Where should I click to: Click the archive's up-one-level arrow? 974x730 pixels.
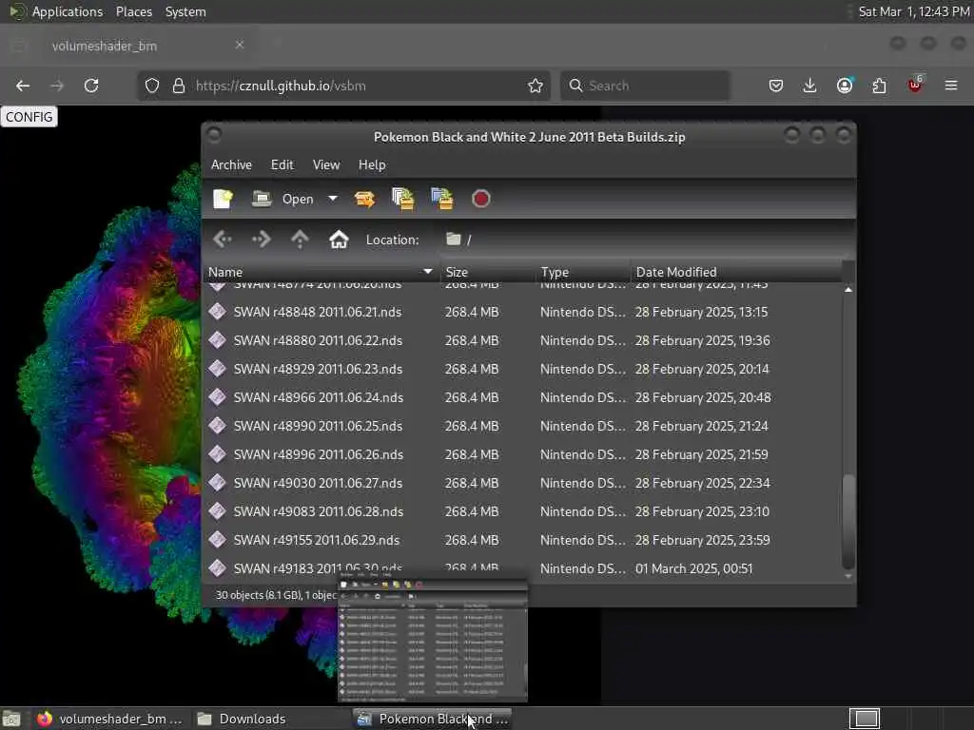click(300, 239)
